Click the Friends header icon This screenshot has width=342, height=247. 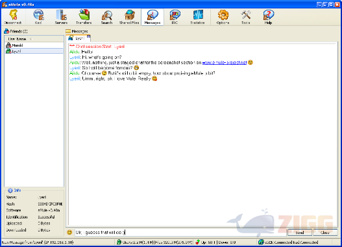(x=6, y=31)
